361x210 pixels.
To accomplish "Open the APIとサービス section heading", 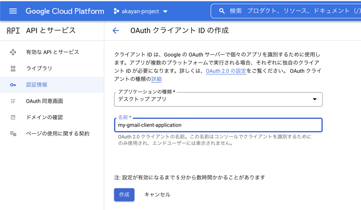I will 51,30.
